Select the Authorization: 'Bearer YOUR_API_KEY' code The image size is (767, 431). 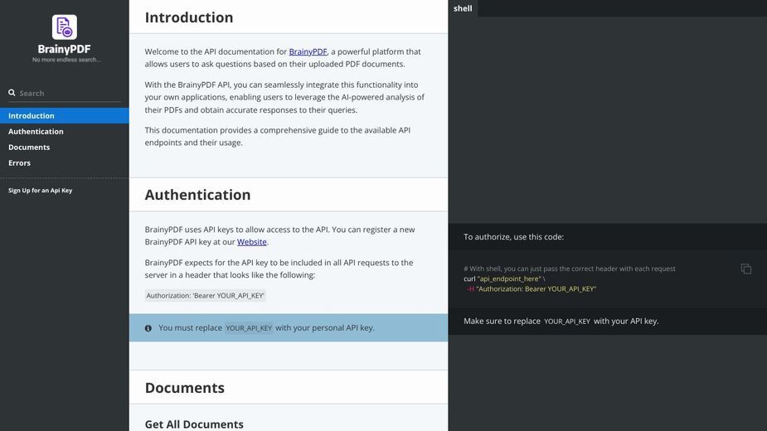206,296
